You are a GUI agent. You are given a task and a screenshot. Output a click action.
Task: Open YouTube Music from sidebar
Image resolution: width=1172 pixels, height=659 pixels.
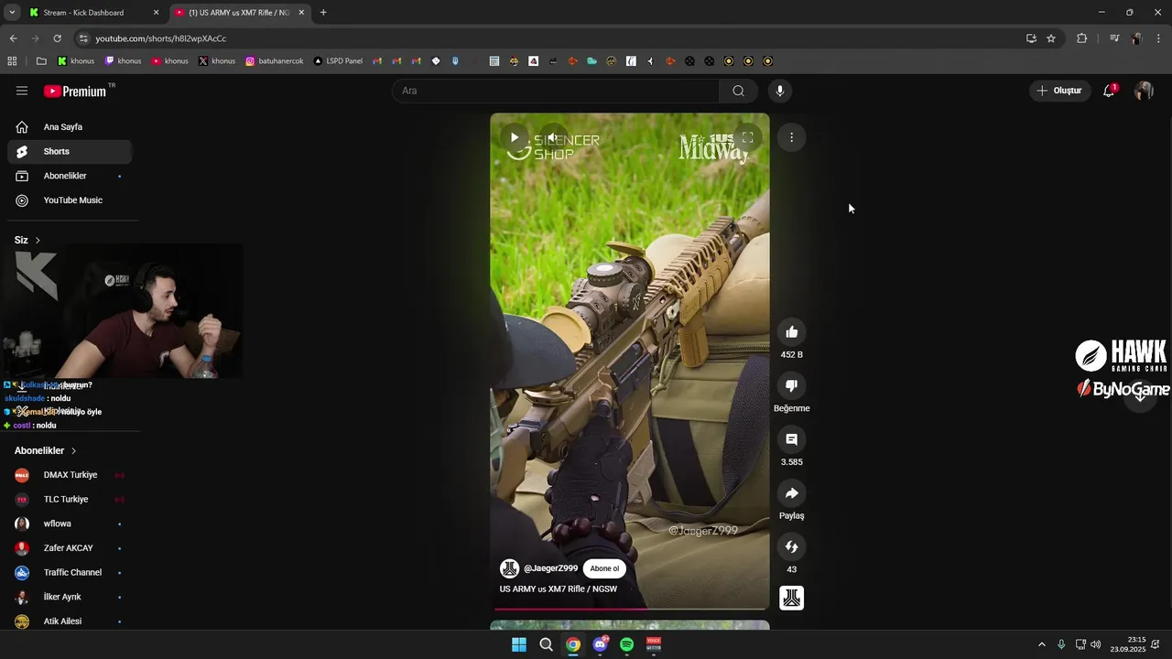pos(70,200)
